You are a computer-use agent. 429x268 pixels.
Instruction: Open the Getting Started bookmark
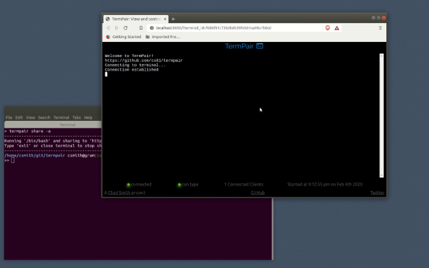click(124, 37)
